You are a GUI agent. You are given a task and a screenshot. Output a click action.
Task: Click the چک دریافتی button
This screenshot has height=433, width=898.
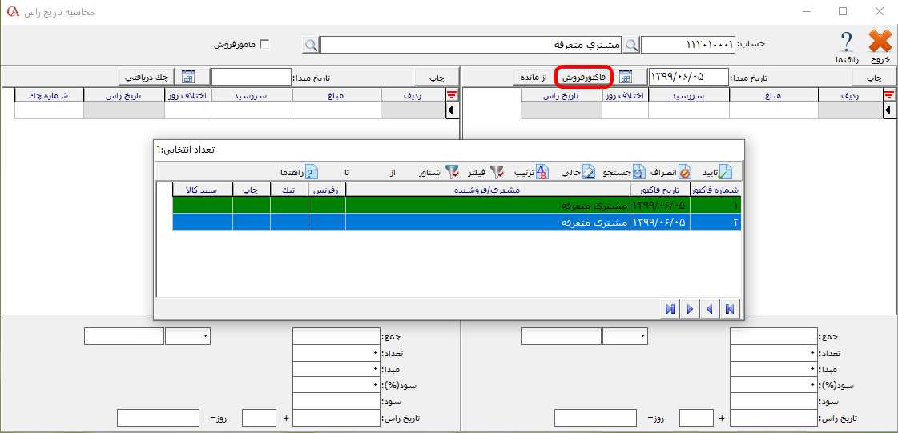pyautogui.click(x=148, y=77)
